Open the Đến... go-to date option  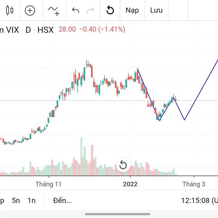62,201
